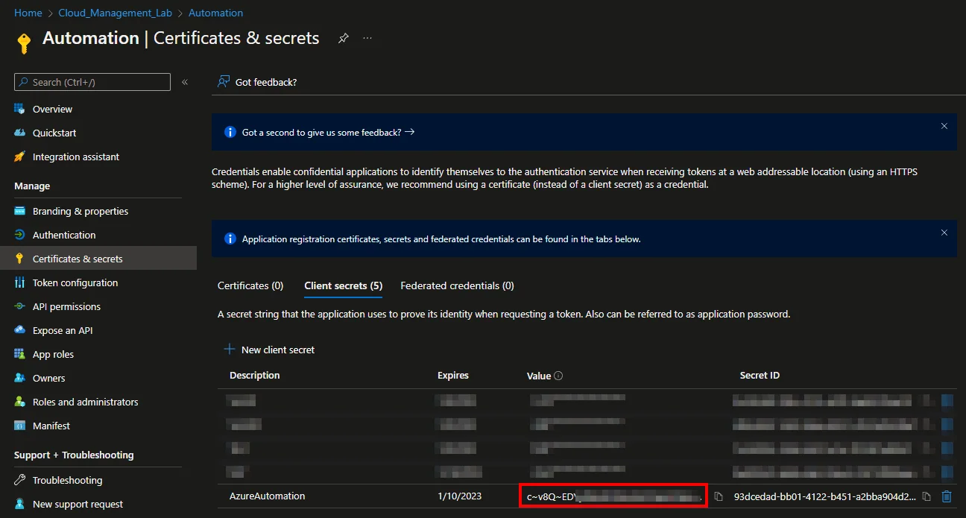966x518 pixels.
Task: Copy the AzureAutomation secret value
Action: (719, 496)
